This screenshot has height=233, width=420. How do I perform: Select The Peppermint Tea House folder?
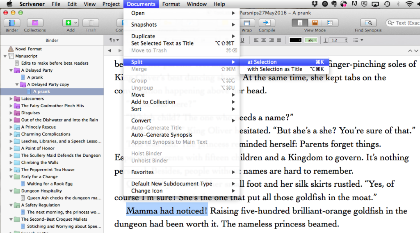tap(48, 170)
